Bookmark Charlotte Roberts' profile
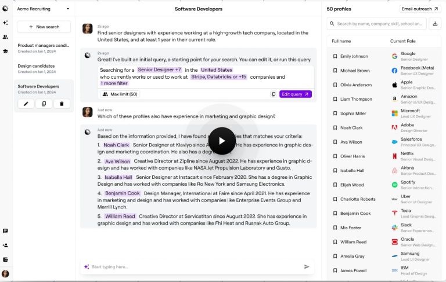This screenshot has height=282, width=446. pyautogui.click(x=334, y=199)
